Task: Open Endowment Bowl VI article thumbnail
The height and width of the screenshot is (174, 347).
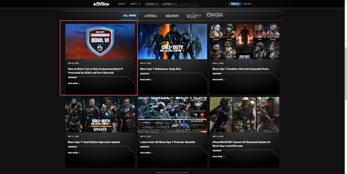Action: [x=100, y=41]
